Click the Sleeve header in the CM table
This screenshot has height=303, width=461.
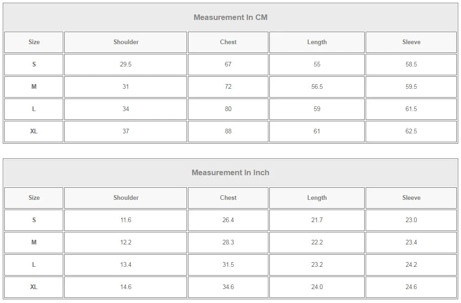point(411,42)
